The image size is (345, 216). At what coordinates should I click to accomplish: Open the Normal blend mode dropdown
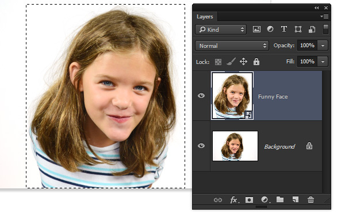(232, 46)
